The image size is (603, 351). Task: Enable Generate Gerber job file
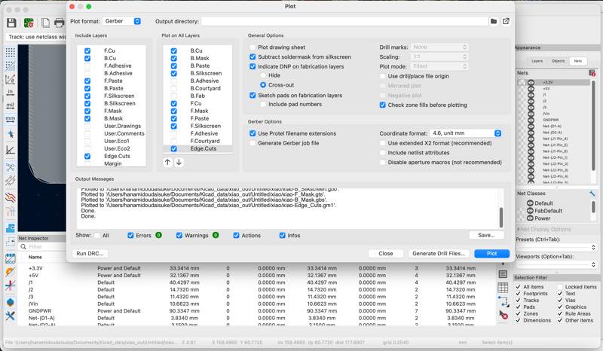click(253, 143)
